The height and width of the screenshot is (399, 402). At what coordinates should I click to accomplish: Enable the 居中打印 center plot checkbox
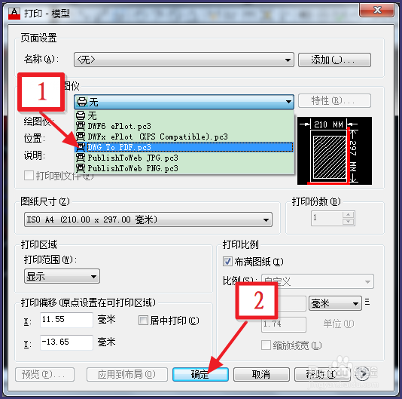point(143,321)
